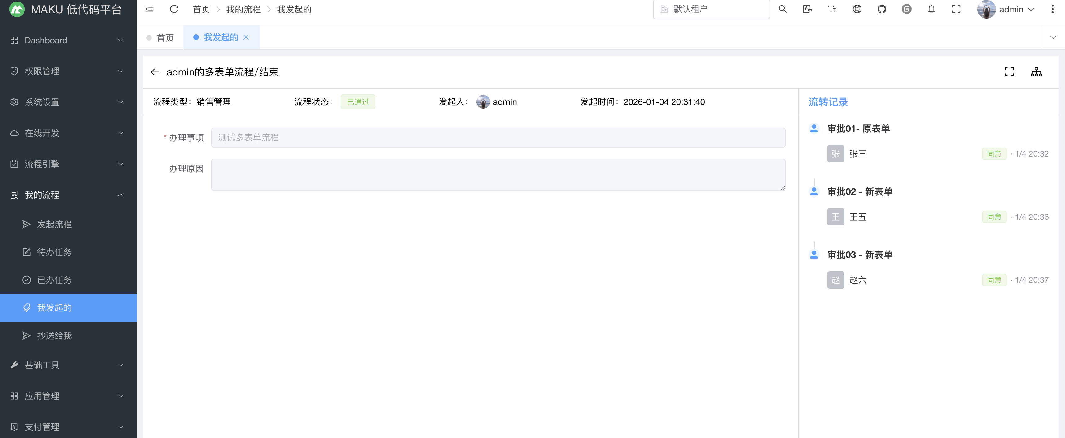The image size is (1065, 438).
Task: Click the notification bell icon
Action: click(931, 9)
